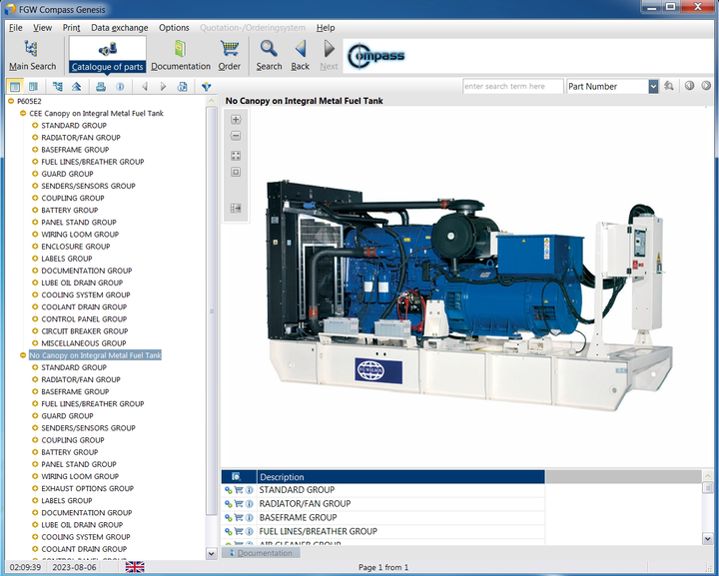Click the fit-to-window image icon
This screenshot has height=576, width=719.
236,156
